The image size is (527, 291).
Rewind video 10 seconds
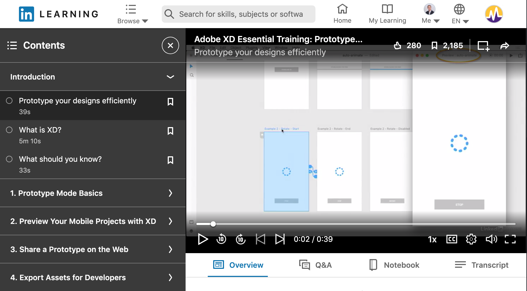tap(221, 239)
